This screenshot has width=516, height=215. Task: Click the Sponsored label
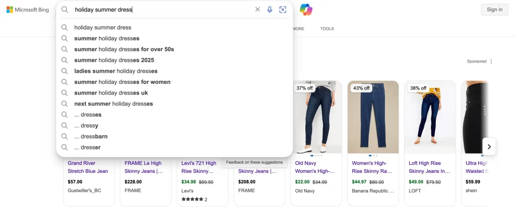(x=476, y=61)
